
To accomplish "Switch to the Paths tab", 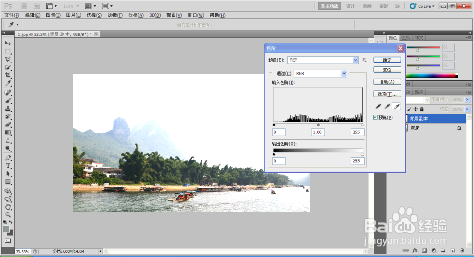I will click(419, 92).
